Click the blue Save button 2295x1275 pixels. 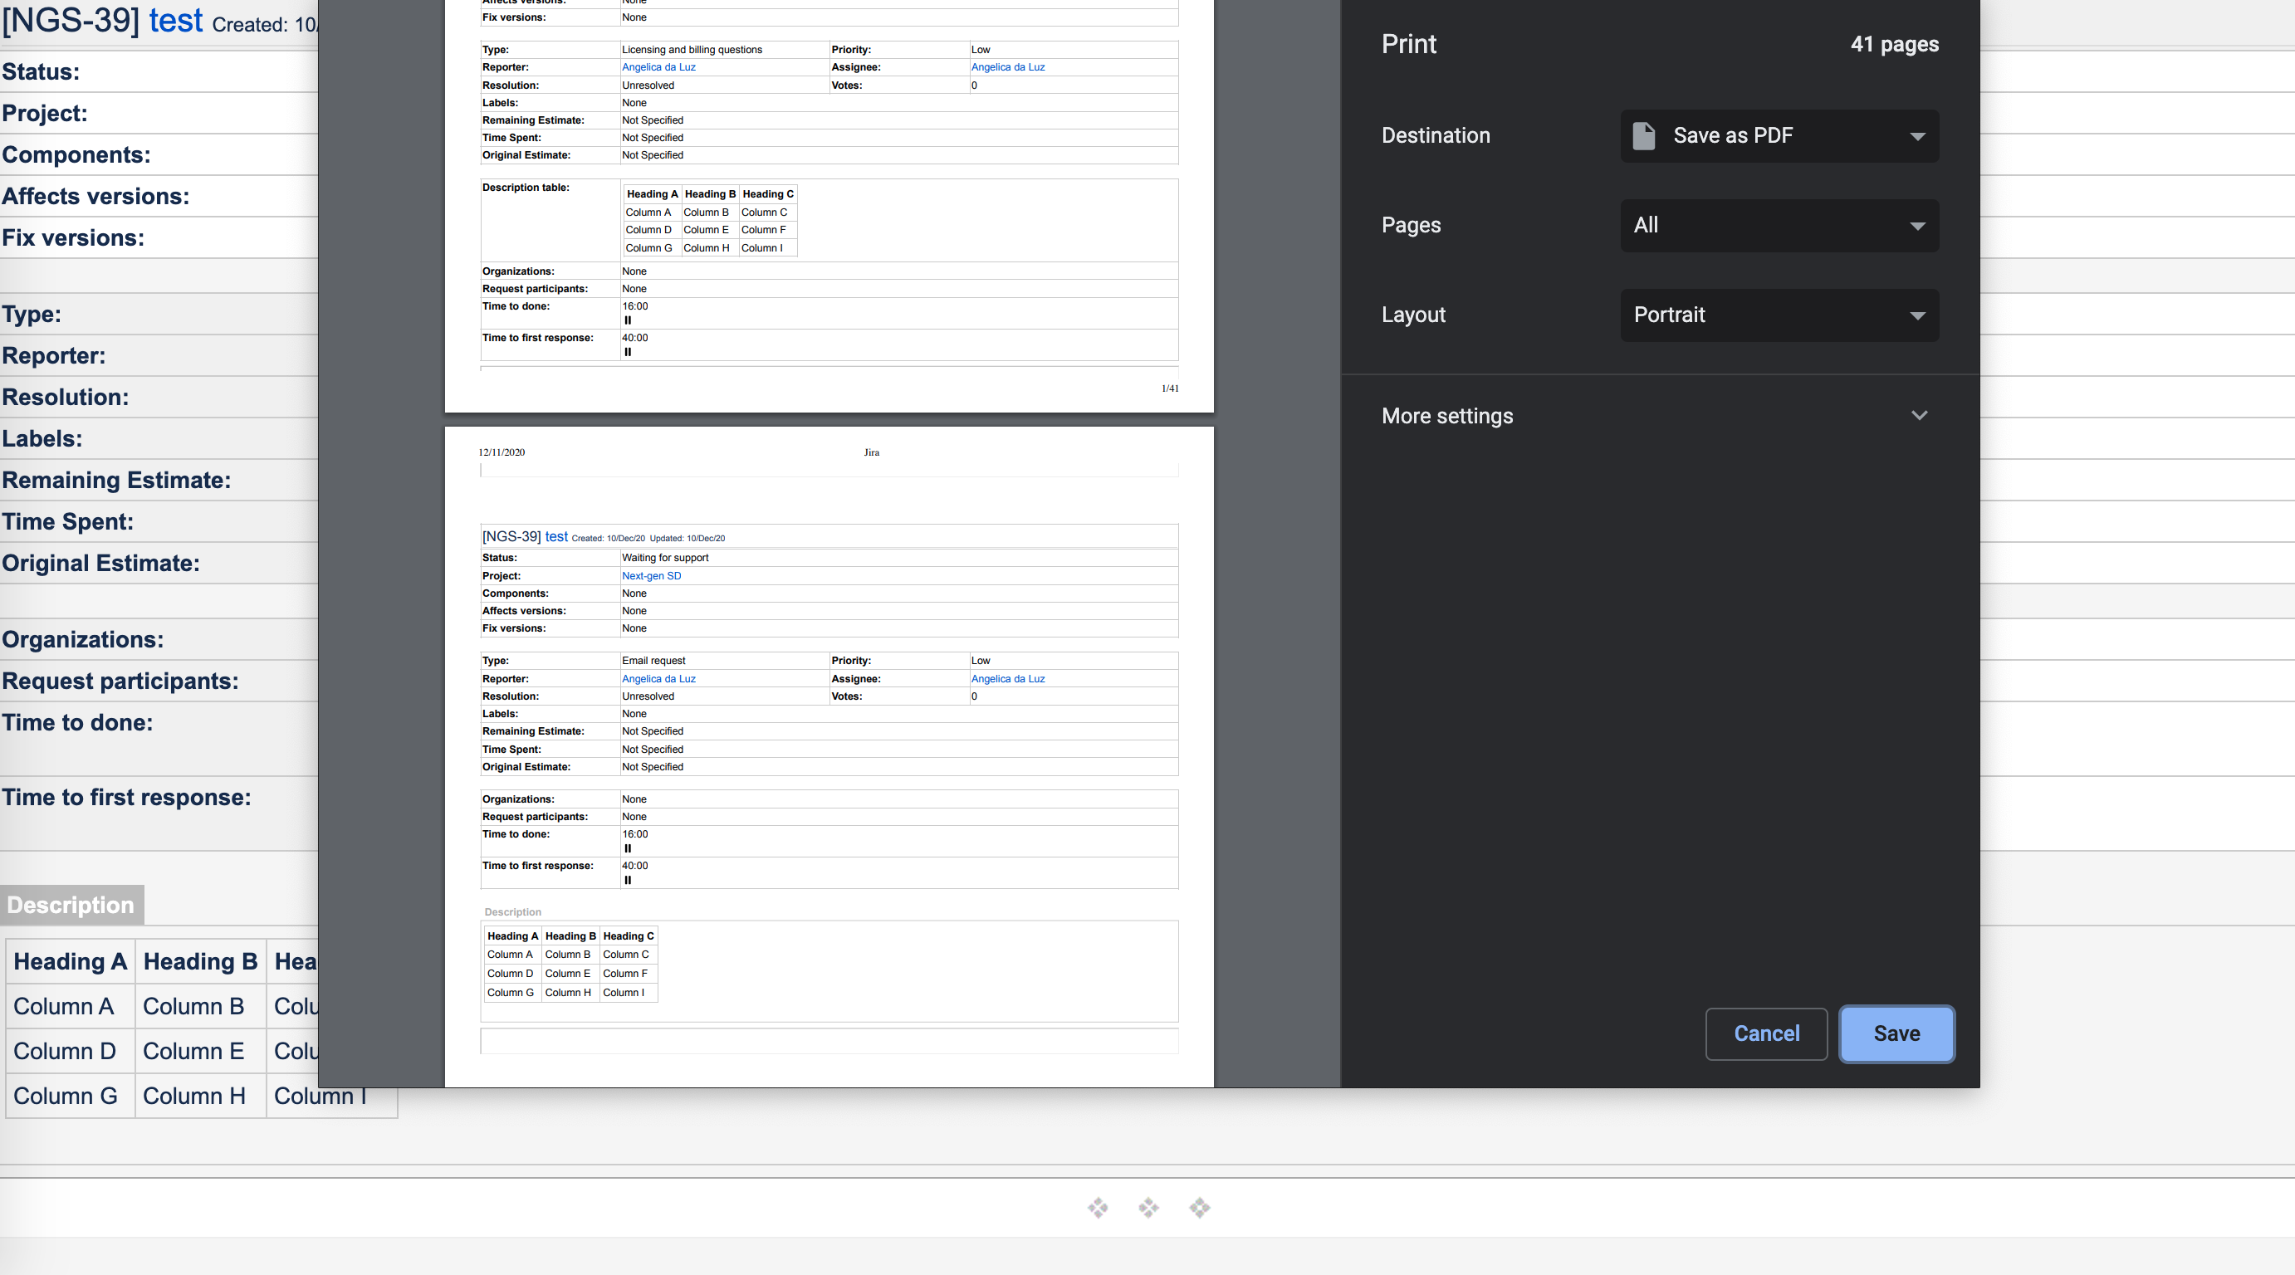[1896, 1033]
